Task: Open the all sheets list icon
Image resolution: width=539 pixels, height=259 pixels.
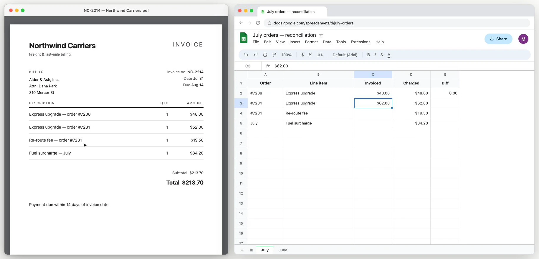Action: 251,250
